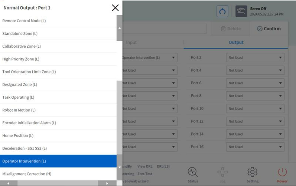296x186 pixels.
Task: Click the list's scroll down arrow
Action: [x=119, y=168]
